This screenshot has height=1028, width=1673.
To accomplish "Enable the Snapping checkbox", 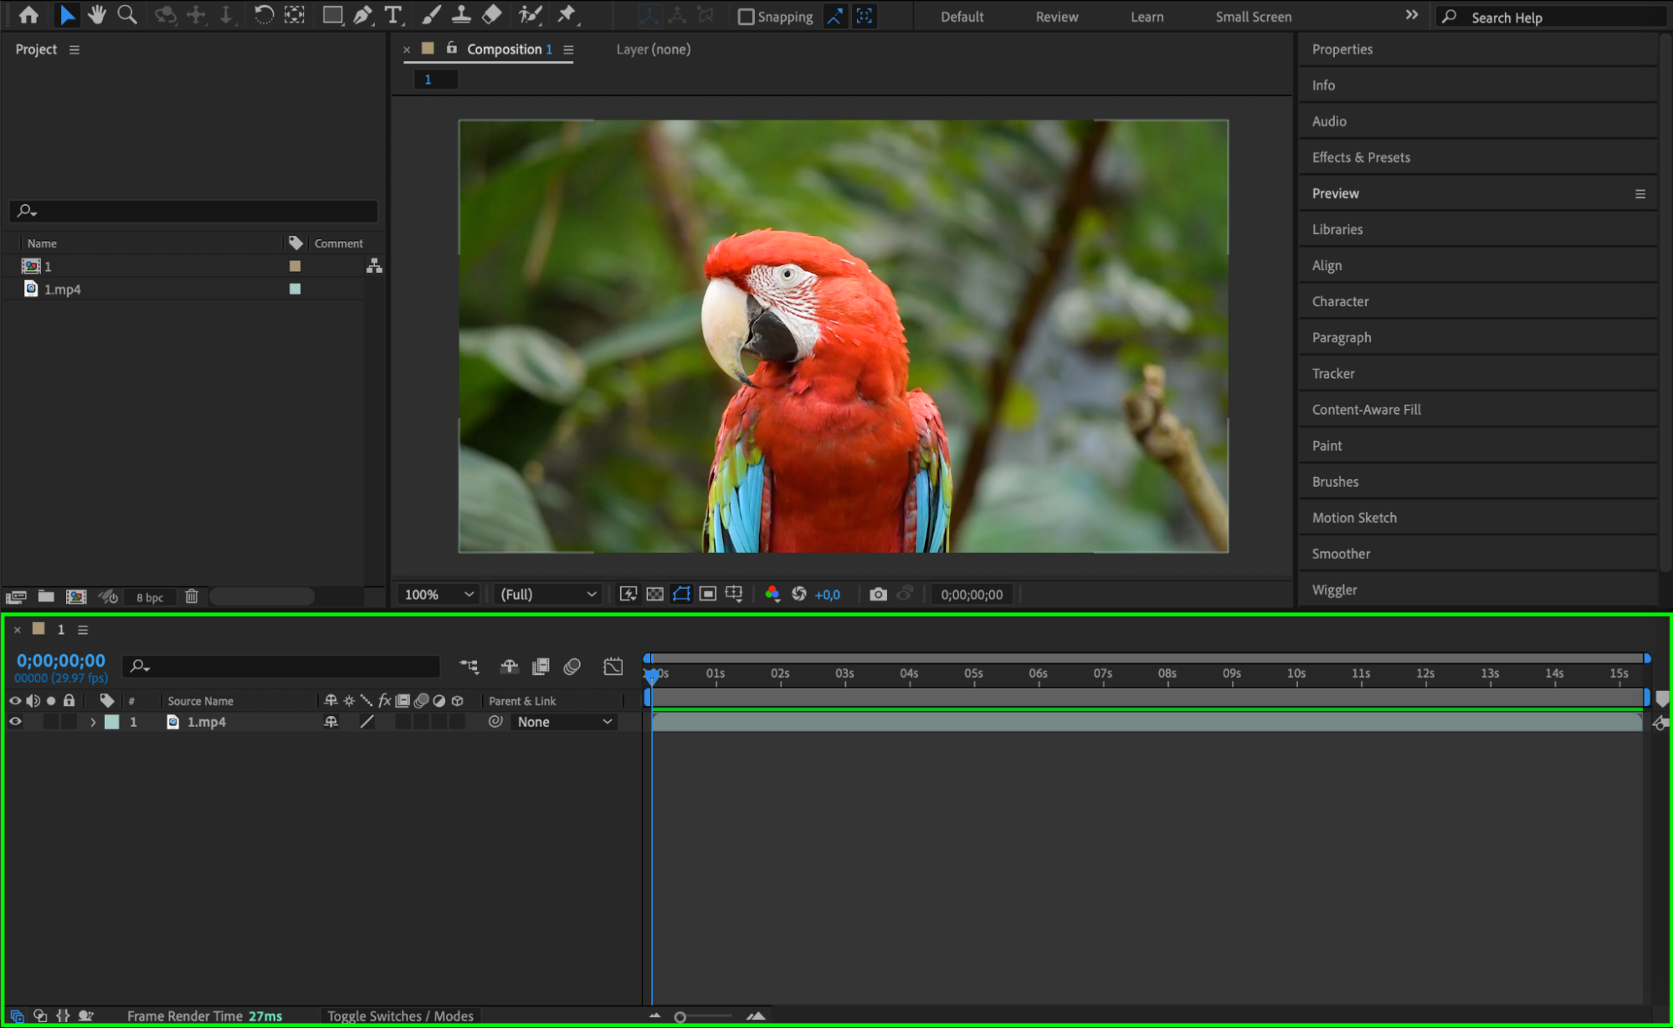I will click(x=746, y=17).
